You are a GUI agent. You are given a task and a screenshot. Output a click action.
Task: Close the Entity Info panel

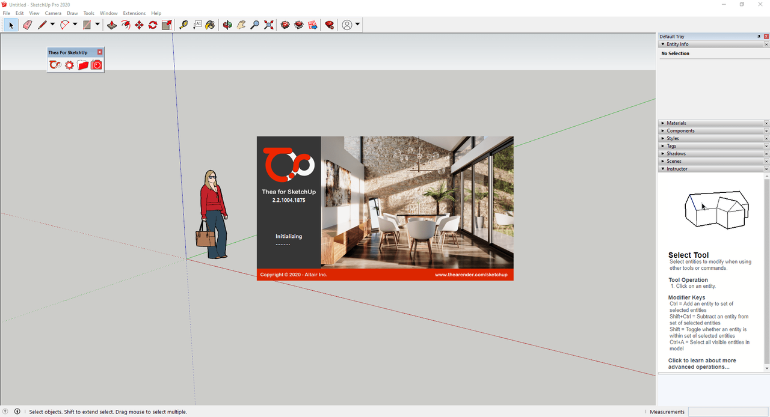pos(766,44)
